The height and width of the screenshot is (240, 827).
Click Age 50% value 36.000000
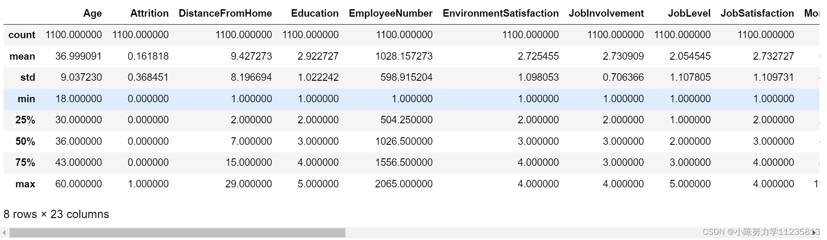(x=79, y=142)
